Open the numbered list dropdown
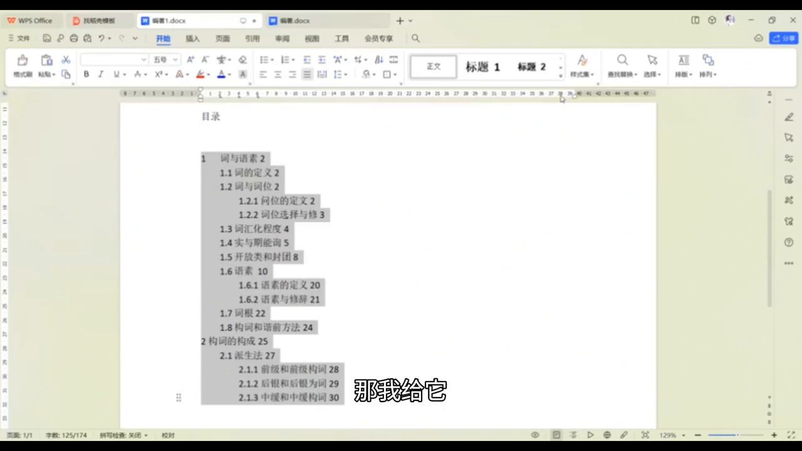Screen dimensions: 802x451 click(x=293, y=60)
